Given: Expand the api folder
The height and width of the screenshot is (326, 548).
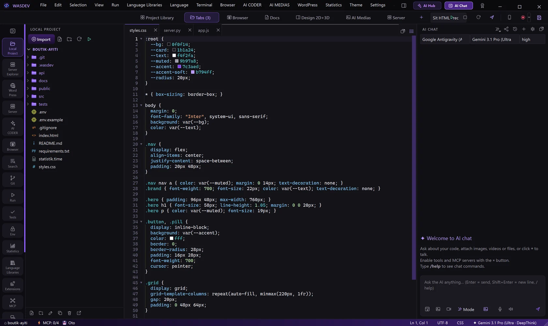Looking at the screenshot, I should click(41, 73).
